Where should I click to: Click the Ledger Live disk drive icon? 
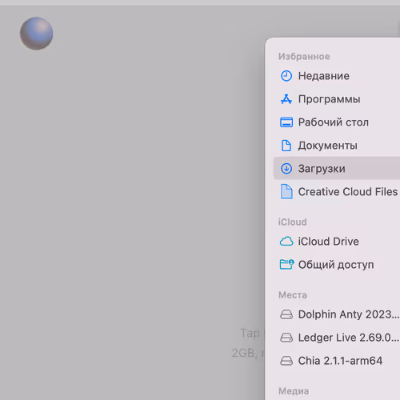pos(286,338)
